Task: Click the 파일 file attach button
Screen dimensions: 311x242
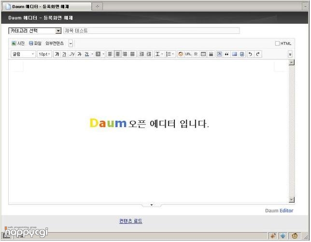Action: (35, 43)
